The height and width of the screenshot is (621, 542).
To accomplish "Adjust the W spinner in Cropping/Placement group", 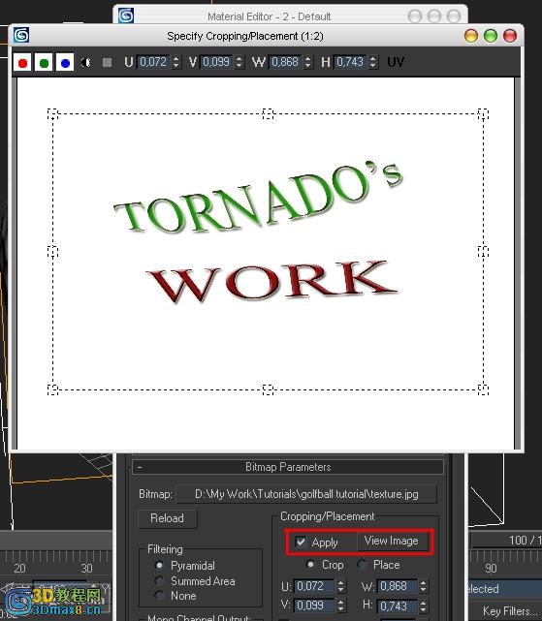I will pyautogui.click(x=424, y=586).
